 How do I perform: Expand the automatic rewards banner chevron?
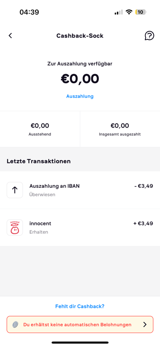point(145,324)
